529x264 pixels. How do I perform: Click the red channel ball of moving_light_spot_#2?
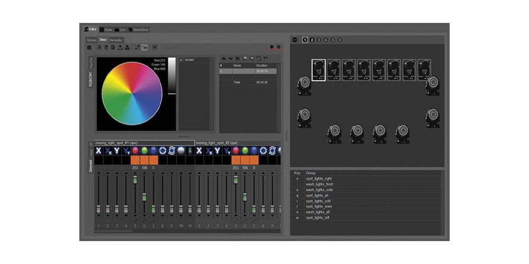(236, 150)
